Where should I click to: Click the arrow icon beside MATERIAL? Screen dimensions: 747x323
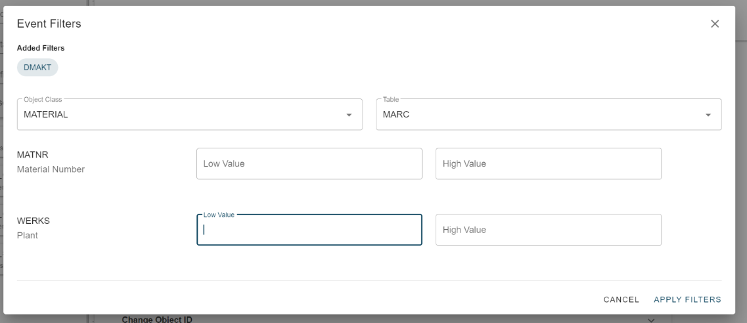point(349,115)
